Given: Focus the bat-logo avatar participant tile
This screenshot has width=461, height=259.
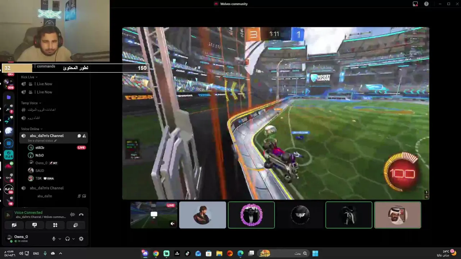Looking at the screenshot, I should (x=300, y=215).
